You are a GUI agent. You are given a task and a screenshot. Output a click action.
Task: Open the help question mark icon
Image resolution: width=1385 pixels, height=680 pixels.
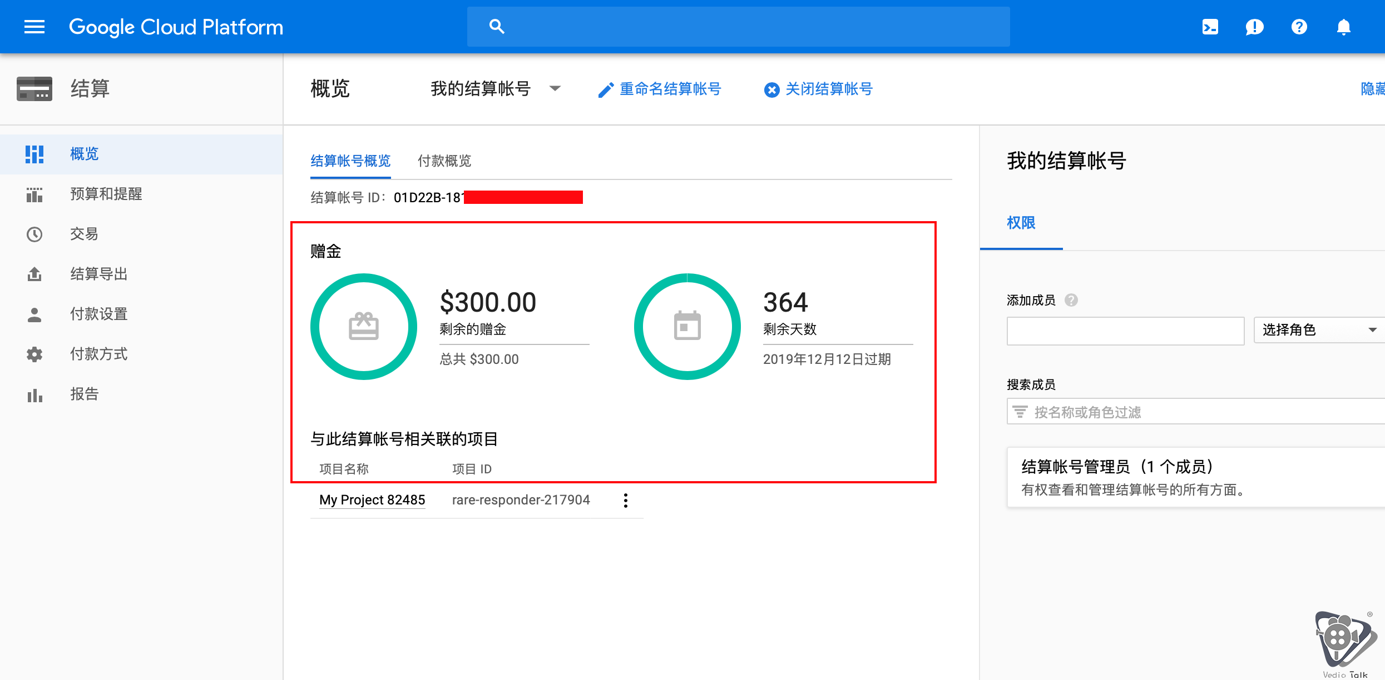[x=1299, y=27]
